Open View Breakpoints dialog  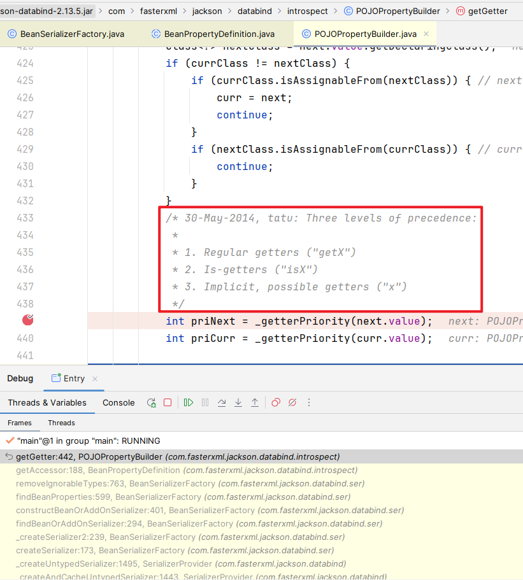pos(276,402)
